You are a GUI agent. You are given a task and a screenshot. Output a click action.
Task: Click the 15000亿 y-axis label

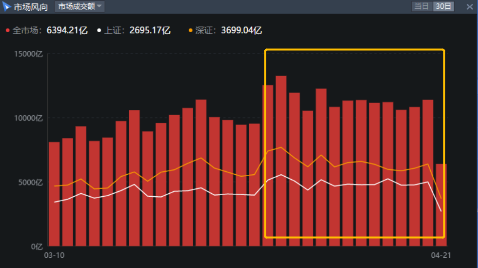pyautogui.click(x=28, y=54)
